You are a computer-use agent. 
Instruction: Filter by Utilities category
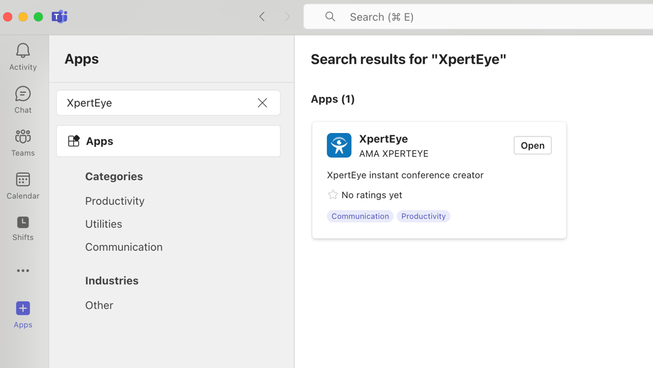[x=104, y=224]
